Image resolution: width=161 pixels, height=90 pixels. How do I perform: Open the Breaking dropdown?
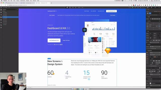pos(155,74)
